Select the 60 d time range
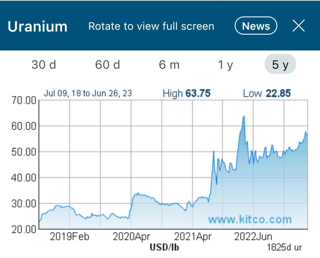 [108, 65]
